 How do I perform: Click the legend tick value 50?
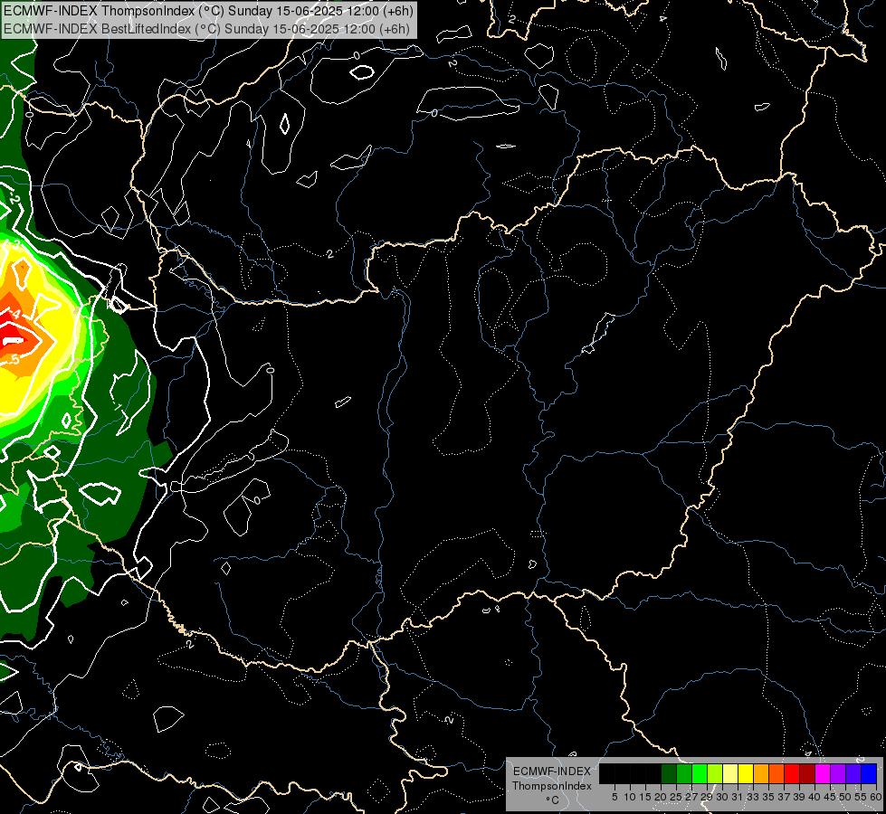tap(845, 797)
